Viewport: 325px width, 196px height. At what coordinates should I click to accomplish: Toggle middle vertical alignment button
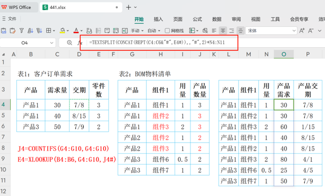click(x=240, y=31)
